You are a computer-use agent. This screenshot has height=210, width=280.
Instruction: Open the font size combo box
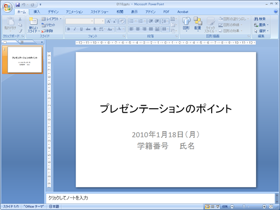tap(100, 21)
